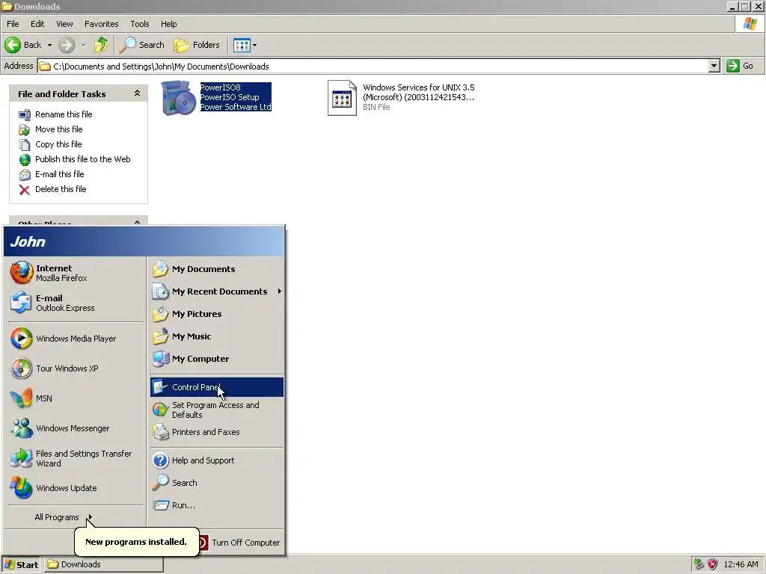Open the Run dialog
Screen dimensions: 766x574
coord(216,505)
